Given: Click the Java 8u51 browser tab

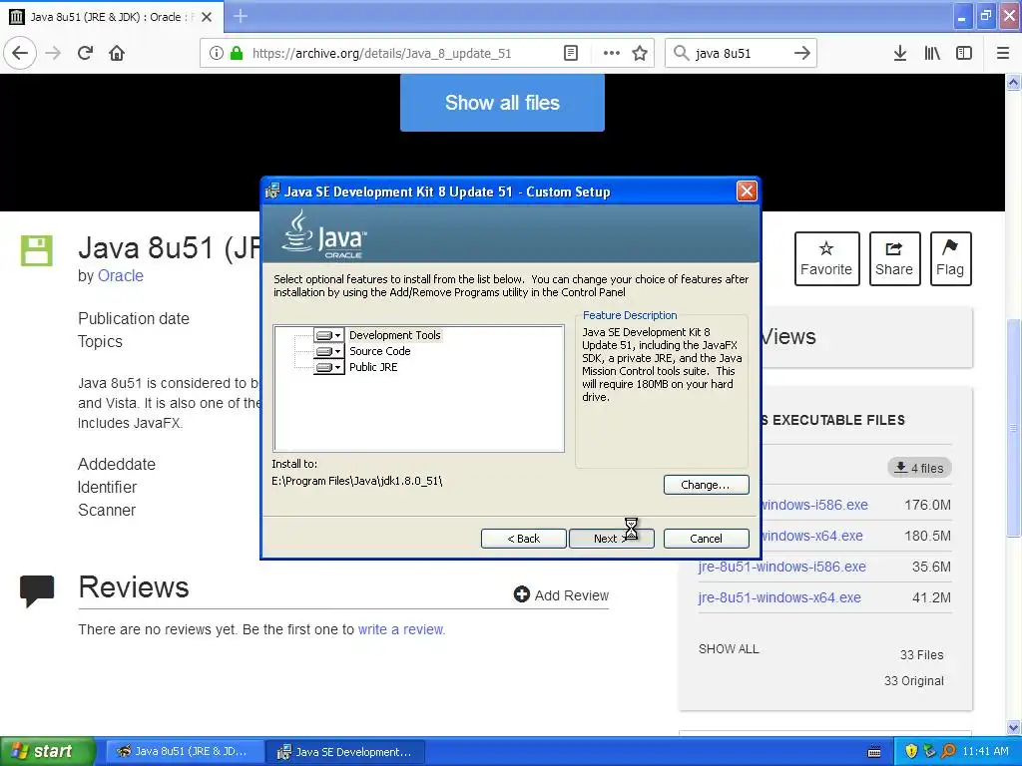Looking at the screenshot, I should (111, 17).
